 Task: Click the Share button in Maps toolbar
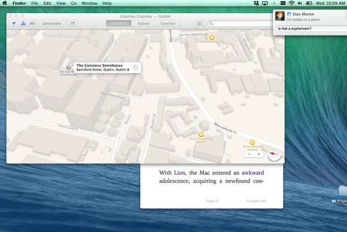72,23
